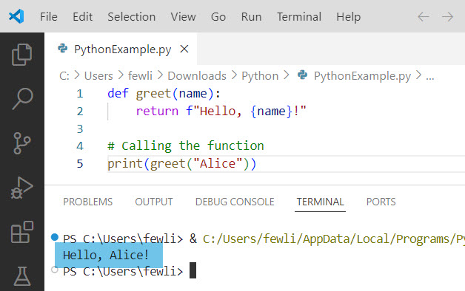Open the Run and Debug view

coord(22,188)
